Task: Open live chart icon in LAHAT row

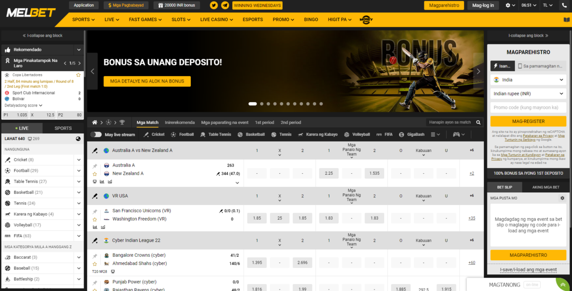Action: coord(78,139)
